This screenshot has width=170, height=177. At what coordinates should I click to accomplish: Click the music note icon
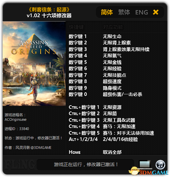pos(160,164)
